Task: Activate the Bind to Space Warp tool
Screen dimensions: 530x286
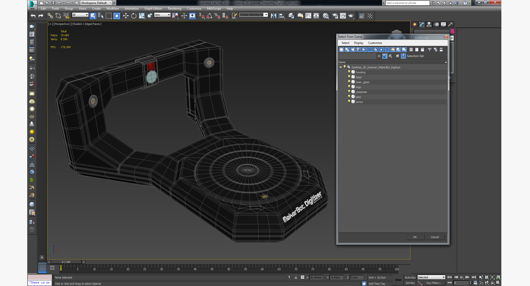Action: point(66,15)
